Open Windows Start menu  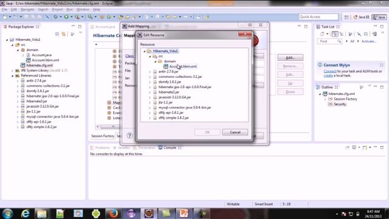(x=7, y=214)
